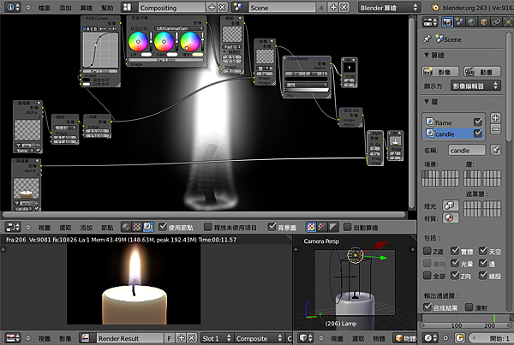This screenshot has width=514, height=345.
Task: Open the Lift/Gamma/Gain correction formula dropdown
Action: point(179,28)
